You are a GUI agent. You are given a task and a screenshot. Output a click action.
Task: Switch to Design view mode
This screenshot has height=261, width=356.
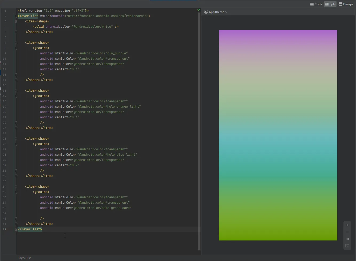[x=346, y=4]
